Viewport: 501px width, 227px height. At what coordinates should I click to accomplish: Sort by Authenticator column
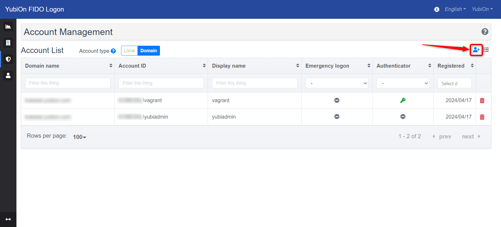430,66
